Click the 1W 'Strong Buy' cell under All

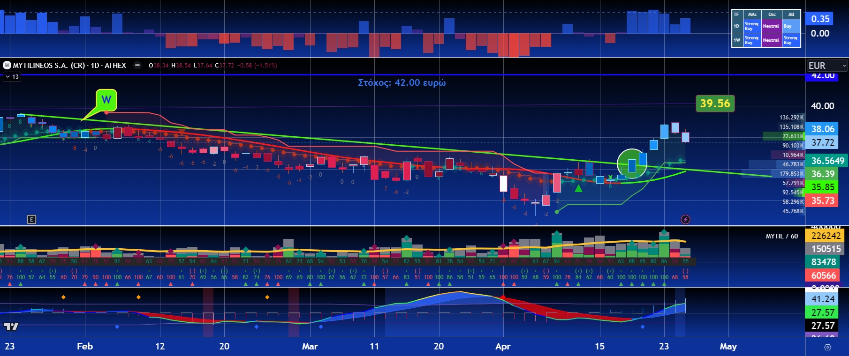click(791, 40)
